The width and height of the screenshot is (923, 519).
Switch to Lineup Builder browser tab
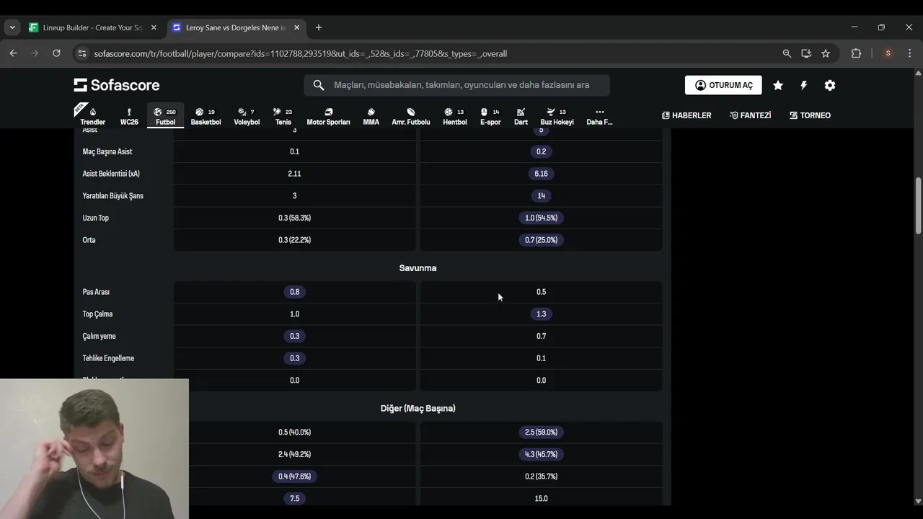(92, 27)
